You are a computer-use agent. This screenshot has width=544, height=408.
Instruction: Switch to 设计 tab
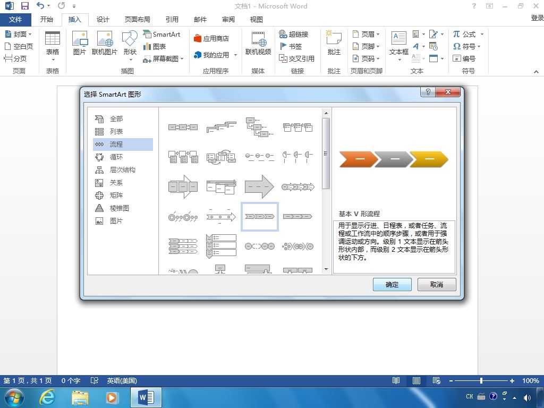[103, 20]
